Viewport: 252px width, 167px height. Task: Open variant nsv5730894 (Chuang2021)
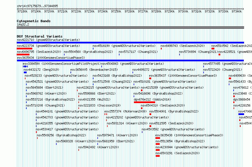(198, 52)
